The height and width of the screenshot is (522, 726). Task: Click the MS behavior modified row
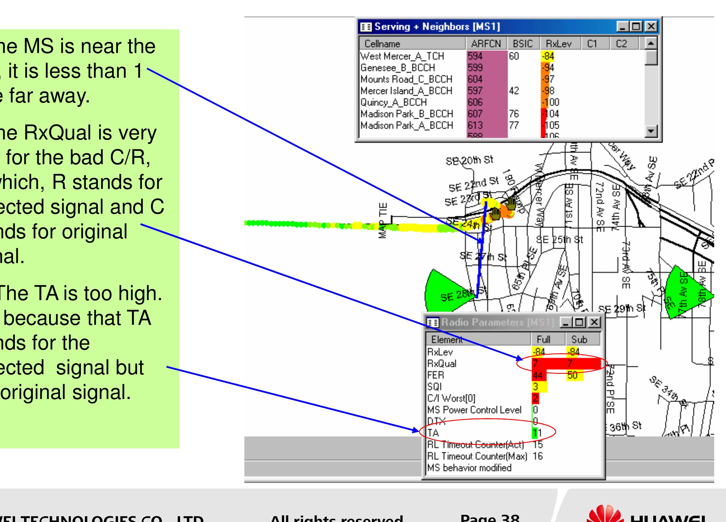[513, 468]
